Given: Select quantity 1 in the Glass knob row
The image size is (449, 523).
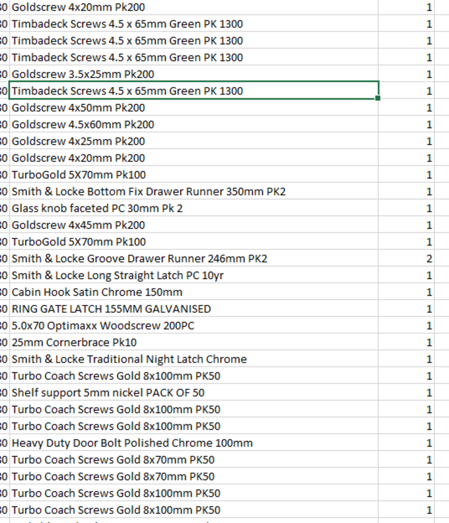Looking at the screenshot, I should [x=406, y=208].
